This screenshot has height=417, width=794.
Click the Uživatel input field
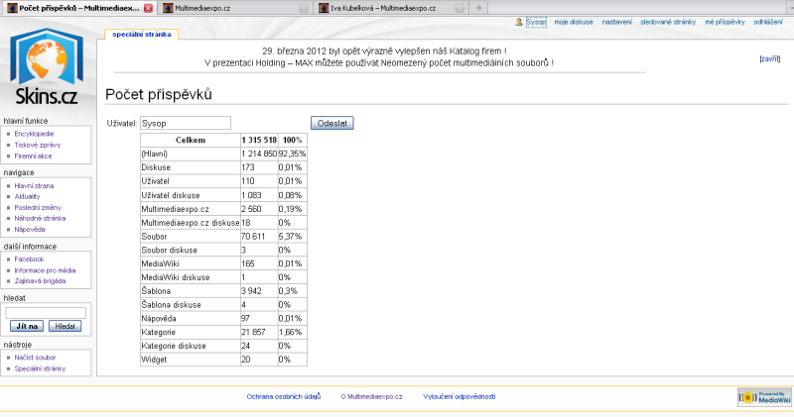coord(185,124)
